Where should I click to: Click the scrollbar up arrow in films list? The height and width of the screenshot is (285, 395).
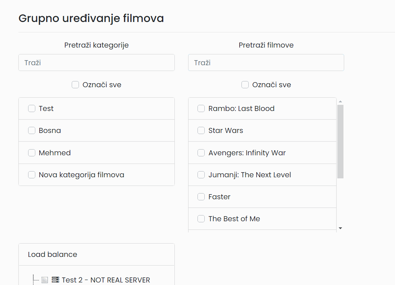[340, 102]
